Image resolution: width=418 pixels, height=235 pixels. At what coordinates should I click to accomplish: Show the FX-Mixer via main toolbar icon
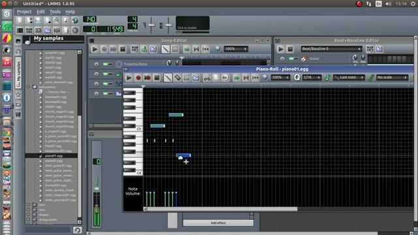tap(57, 31)
